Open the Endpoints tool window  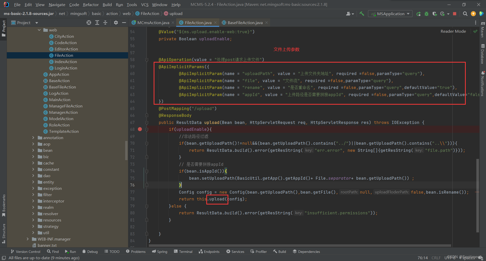click(209, 251)
